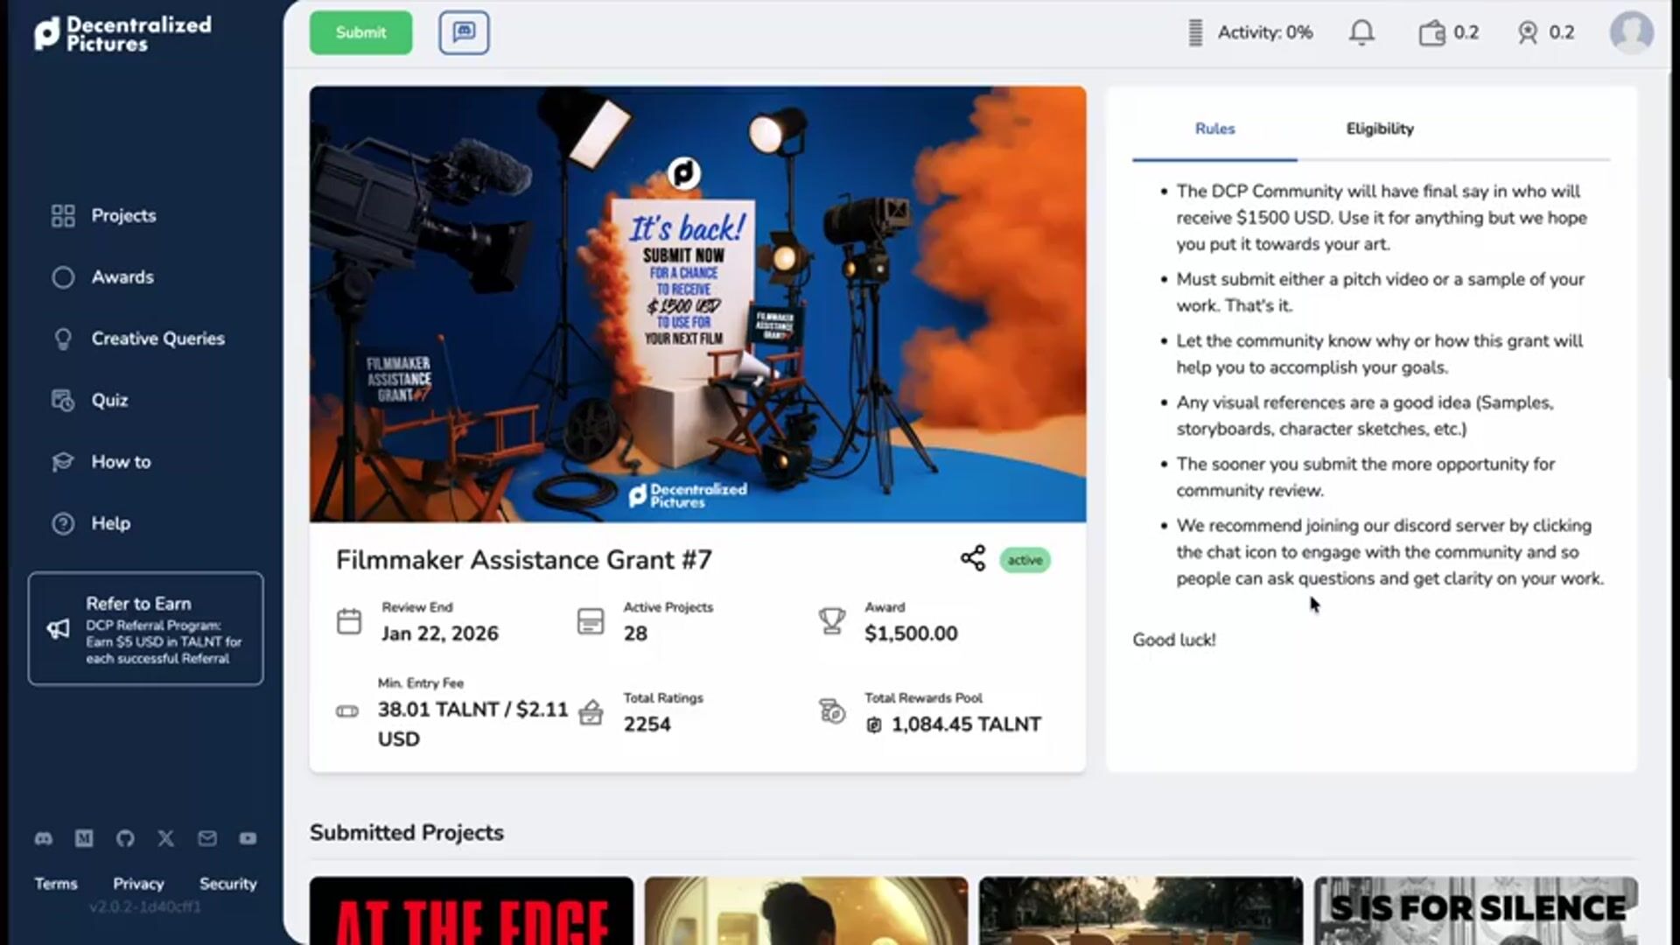This screenshot has width=1680, height=945.
Task: Share the Filmmaker Assistance Grant #7
Action: pyautogui.click(x=972, y=558)
